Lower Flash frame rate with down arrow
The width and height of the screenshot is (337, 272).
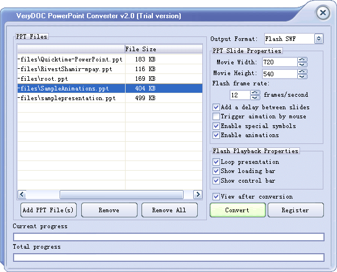click(255, 97)
